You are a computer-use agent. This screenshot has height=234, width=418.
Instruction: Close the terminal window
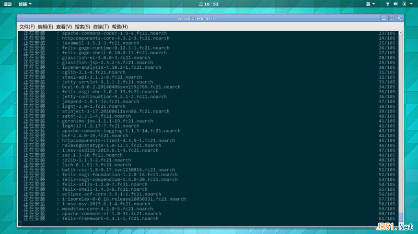tap(399, 18)
